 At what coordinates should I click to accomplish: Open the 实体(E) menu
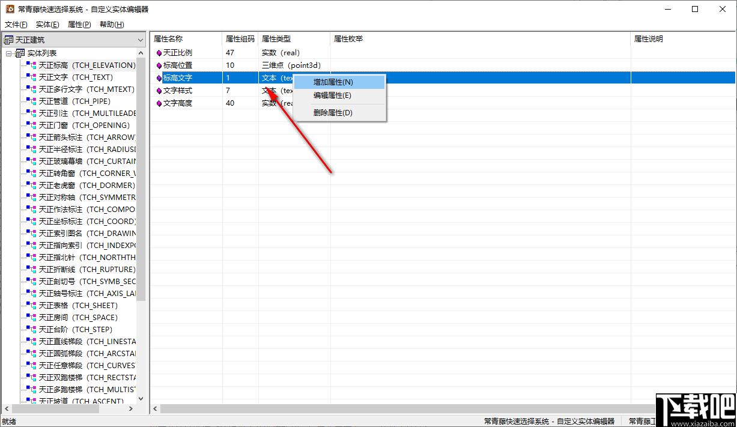point(47,25)
